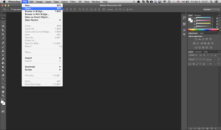Select the History Brush tool
Viewport: 221px width, 130px height.
click(3, 55)
